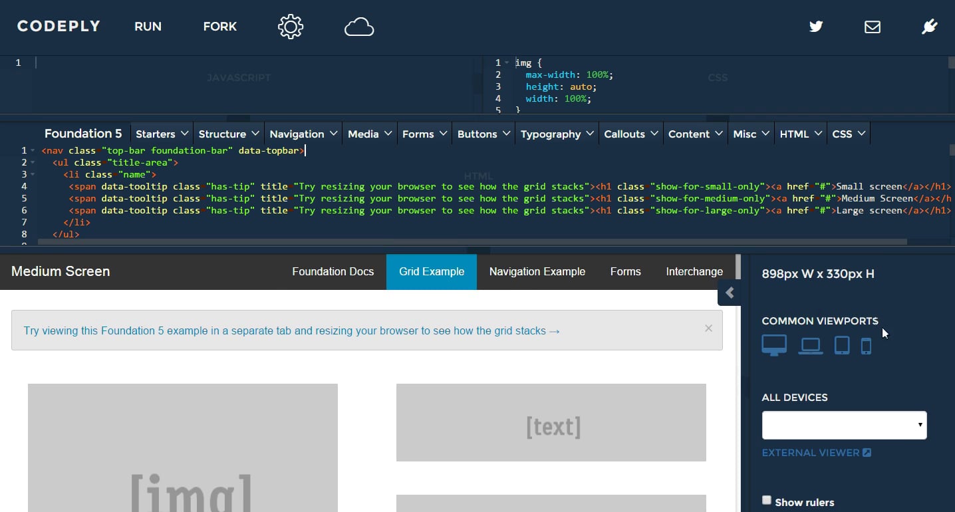Image resolution: width=955 pixels, height=512 pixels.
Task: Open the Callouts snippet menu
Action: (630, 134)
